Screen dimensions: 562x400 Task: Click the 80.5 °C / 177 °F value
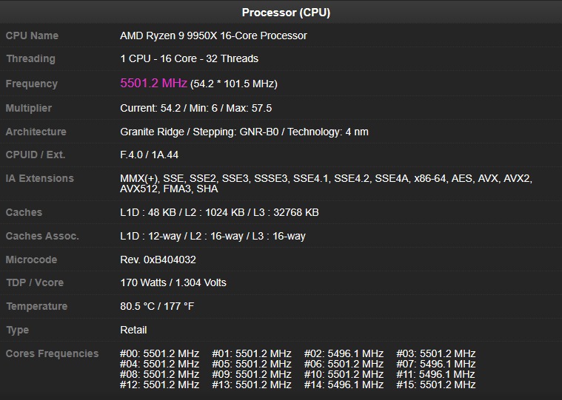pos(157,306)
